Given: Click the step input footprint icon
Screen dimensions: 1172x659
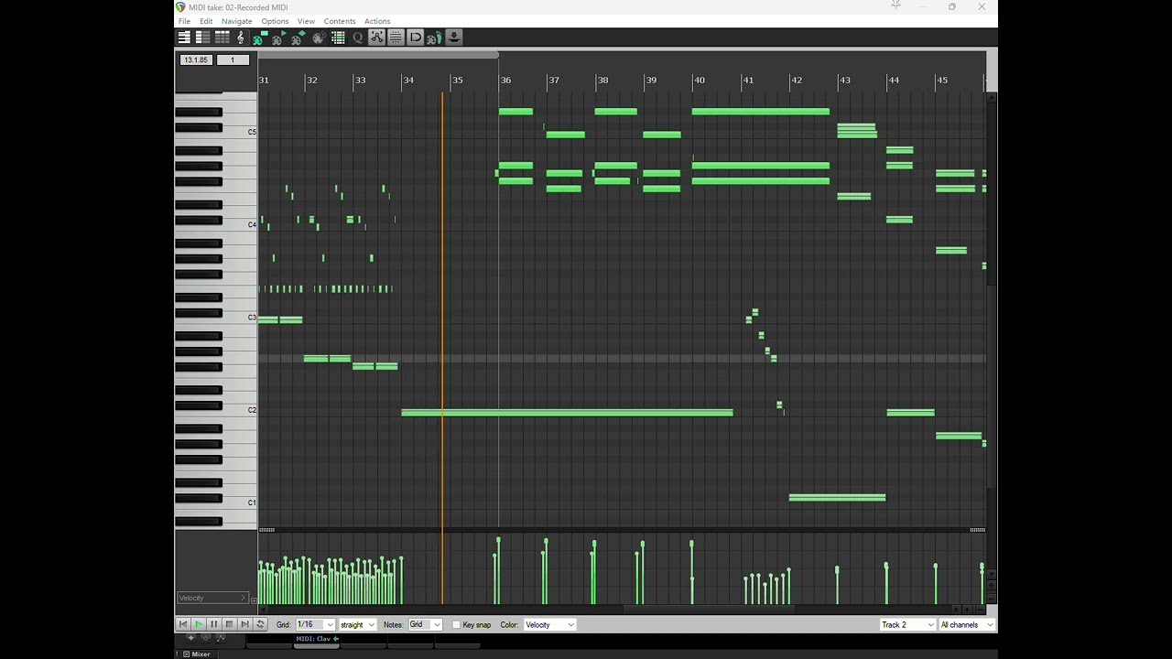Looking at the screenshot, I should (434, 38).
